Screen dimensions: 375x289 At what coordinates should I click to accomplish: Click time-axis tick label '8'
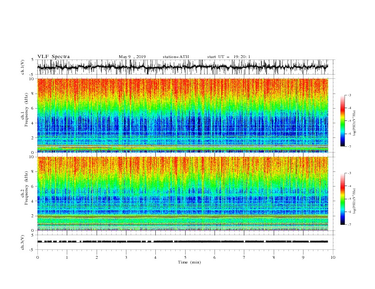coord(274,257)
